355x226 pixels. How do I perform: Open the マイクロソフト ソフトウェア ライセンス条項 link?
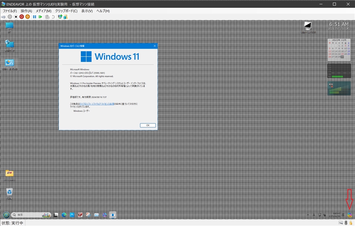point(97,104)
